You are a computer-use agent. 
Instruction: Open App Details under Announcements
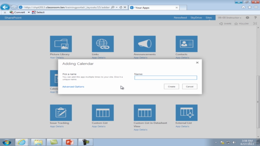pos(141,58)
